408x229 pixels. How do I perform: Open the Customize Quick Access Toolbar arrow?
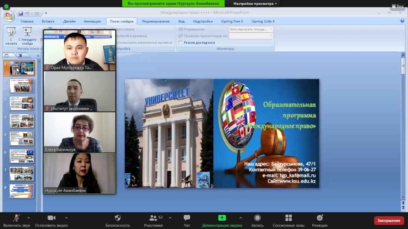click(46, 13)
